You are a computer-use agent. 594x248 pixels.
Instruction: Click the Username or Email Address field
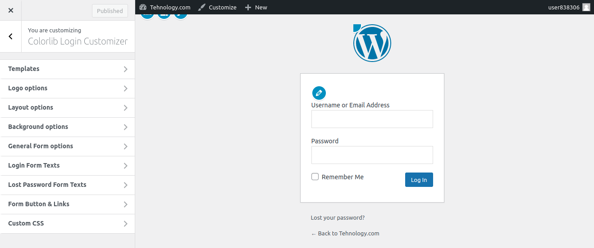[x=372, y=119]
